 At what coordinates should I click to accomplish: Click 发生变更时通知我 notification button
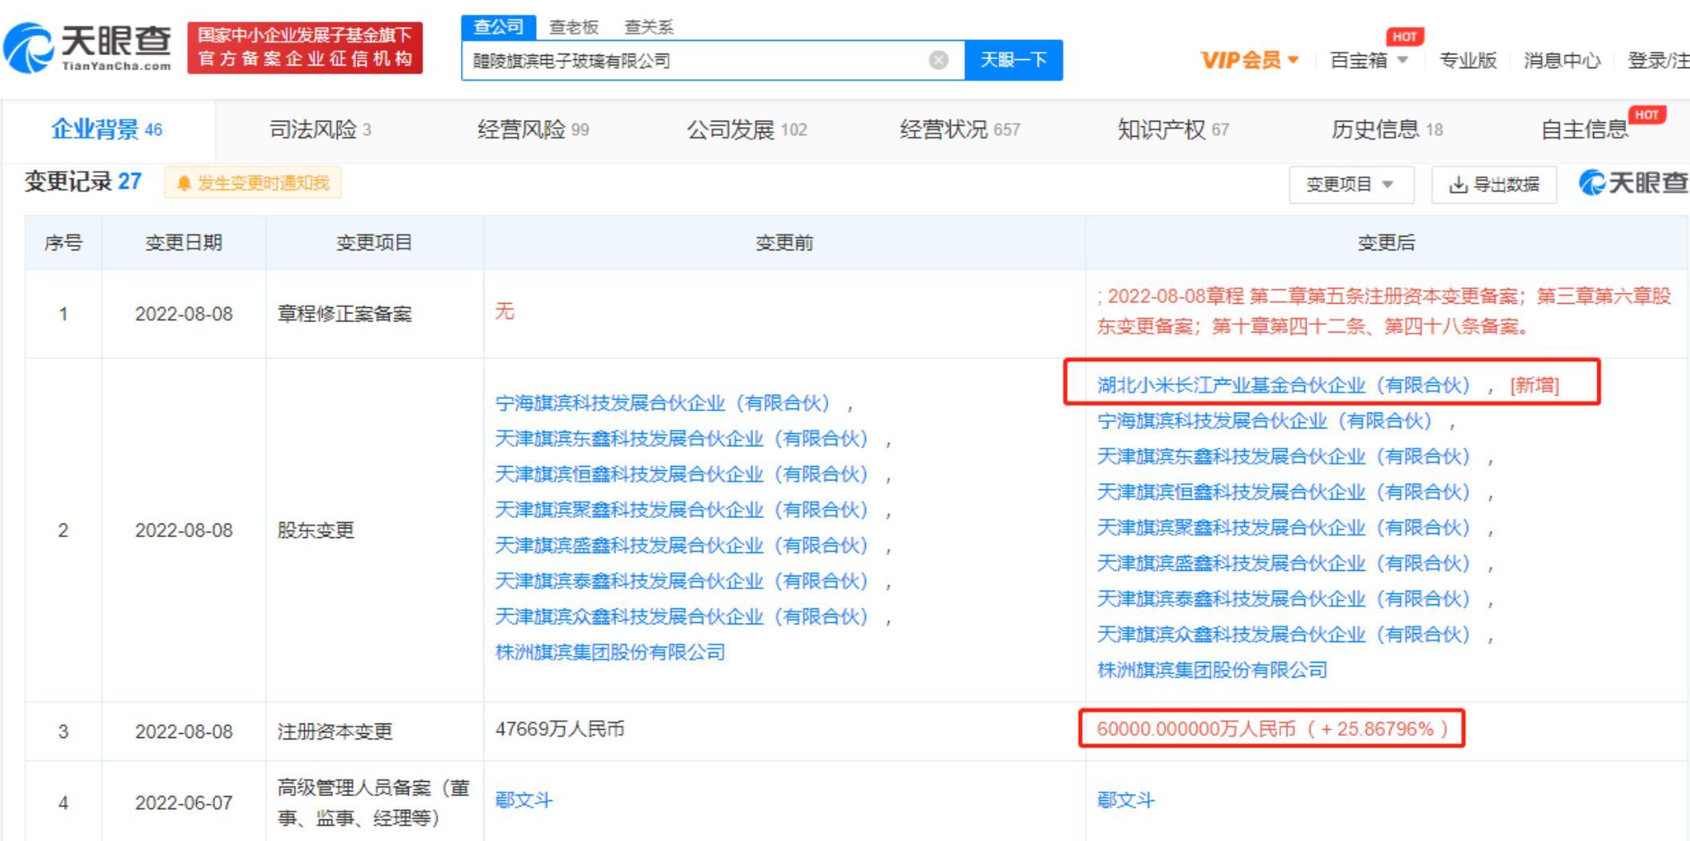253,183
